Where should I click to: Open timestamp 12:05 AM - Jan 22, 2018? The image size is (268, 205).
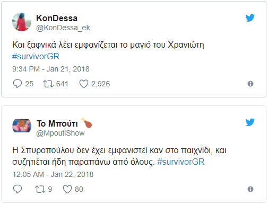point(53,174)
